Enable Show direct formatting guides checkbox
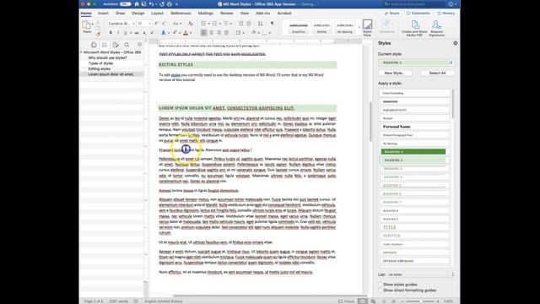This screenshot has height=304, width=540. [x=381, y=290]
